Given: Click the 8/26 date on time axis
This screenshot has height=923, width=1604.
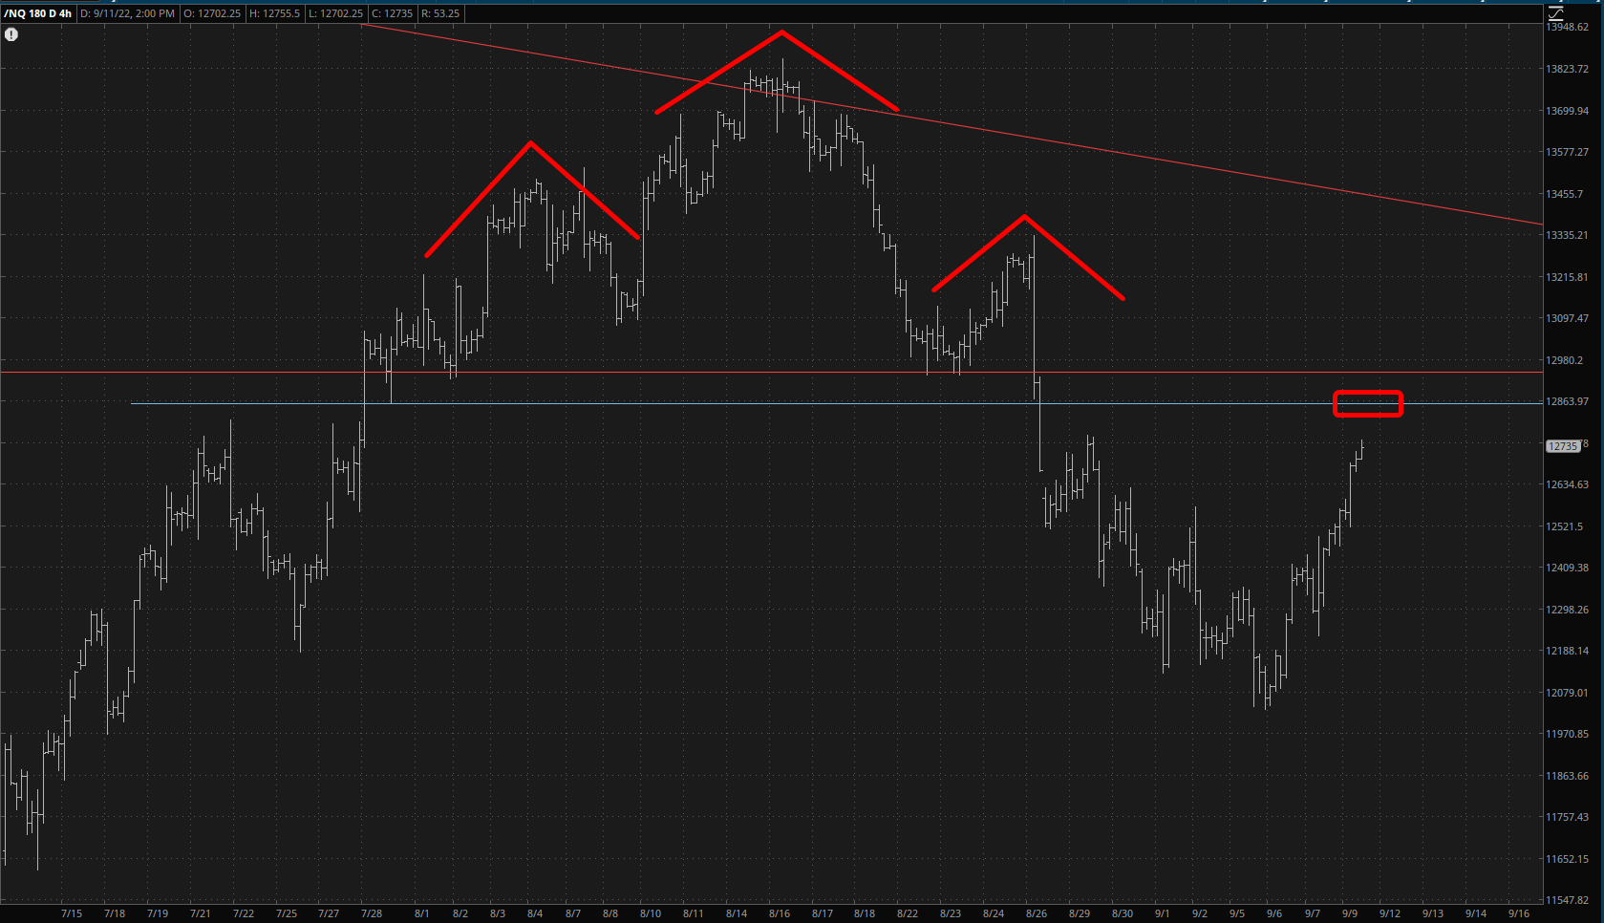Looking at the screenshot, I should (1037, 913).
